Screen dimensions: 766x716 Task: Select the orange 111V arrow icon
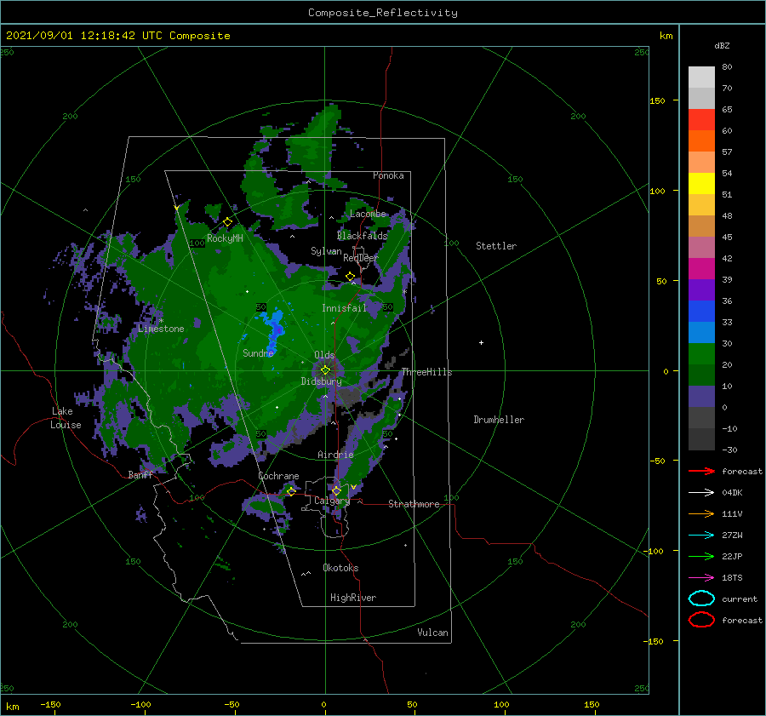[x=701, y=513]
